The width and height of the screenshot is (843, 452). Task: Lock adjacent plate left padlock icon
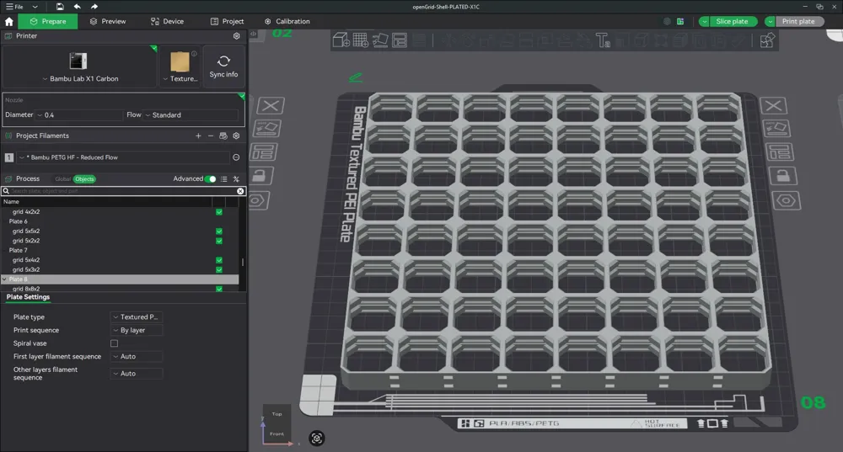point(260,176)
